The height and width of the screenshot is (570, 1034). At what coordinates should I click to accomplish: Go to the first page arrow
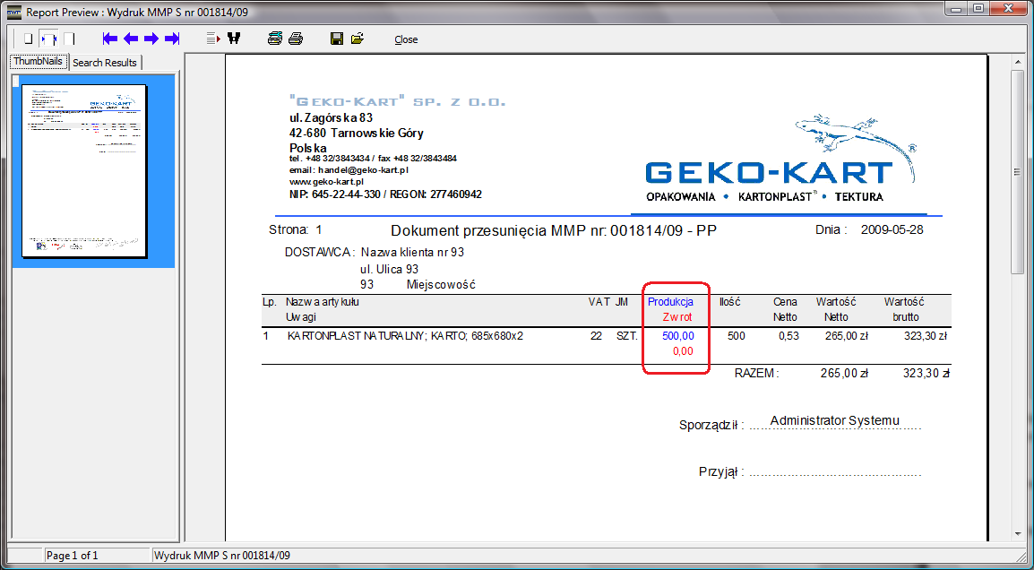(110, 39)
